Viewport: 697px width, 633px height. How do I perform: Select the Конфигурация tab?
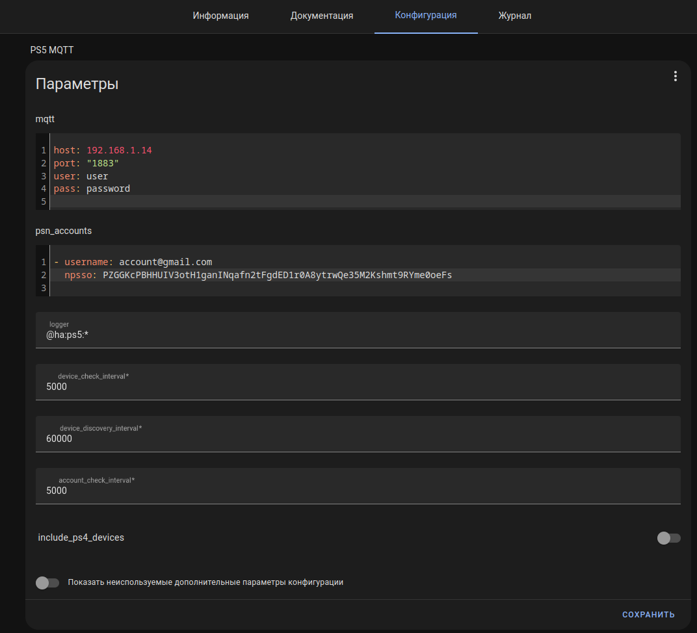(x=426, y=16)
